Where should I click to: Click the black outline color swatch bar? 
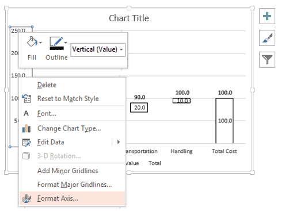(x=56, y=48)
